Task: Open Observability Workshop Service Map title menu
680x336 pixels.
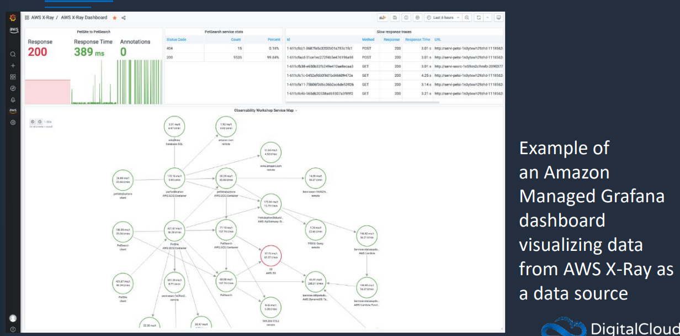Action: tap(266, 111)
